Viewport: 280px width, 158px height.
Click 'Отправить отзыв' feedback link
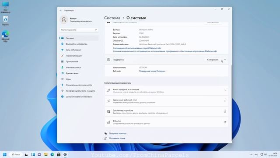(x=117, y=138)
